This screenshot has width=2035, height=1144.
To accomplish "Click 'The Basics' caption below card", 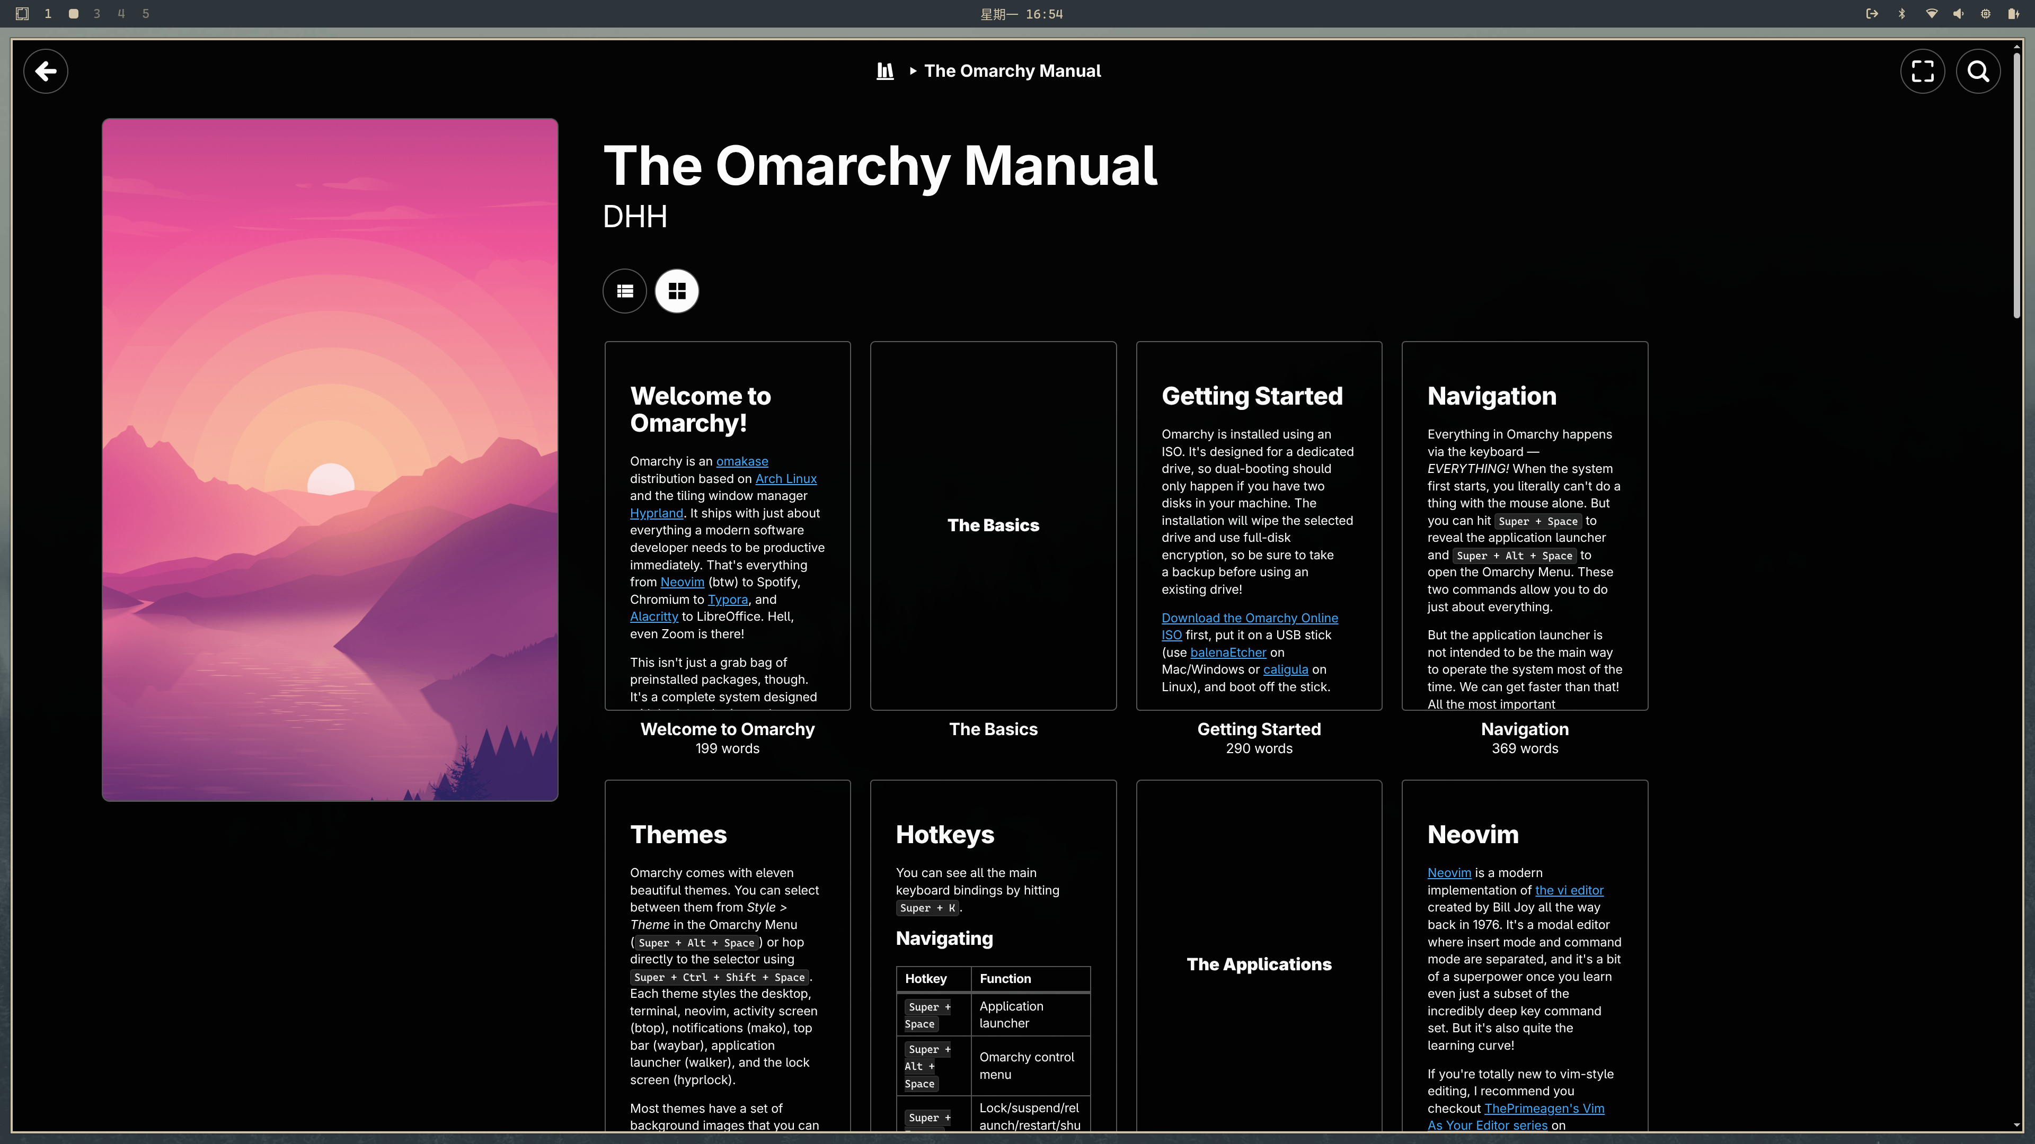I will [993, 729].
